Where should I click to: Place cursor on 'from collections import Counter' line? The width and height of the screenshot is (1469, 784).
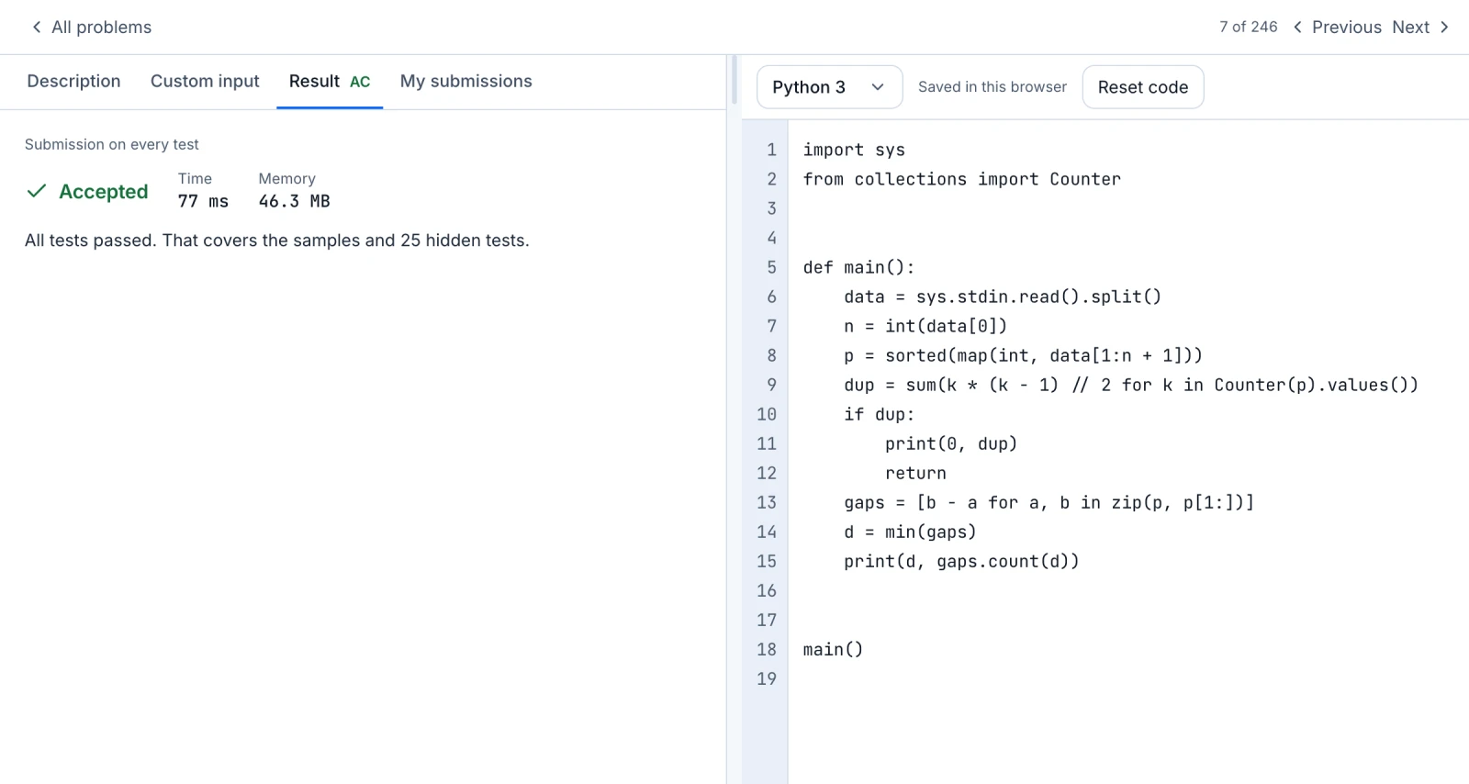[961, 179]
